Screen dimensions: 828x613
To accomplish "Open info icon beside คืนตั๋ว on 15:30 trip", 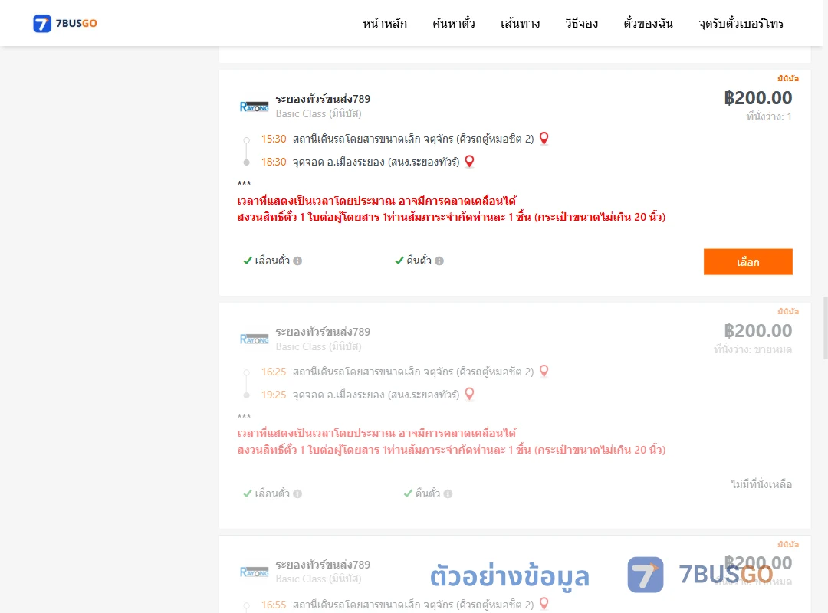I will tap(439, 261).
